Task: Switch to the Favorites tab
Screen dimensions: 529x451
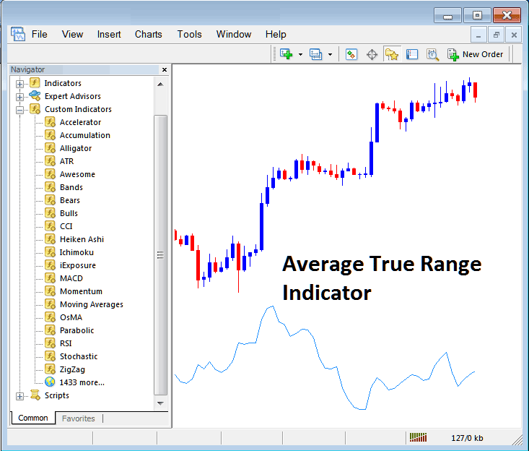Action: 78,418
